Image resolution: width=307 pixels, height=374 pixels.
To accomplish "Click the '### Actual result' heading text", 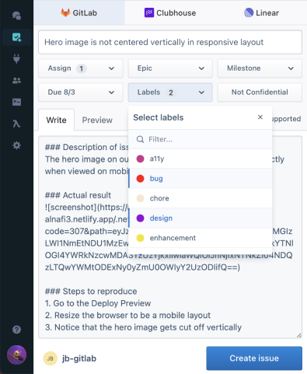I will click(78, 195).
